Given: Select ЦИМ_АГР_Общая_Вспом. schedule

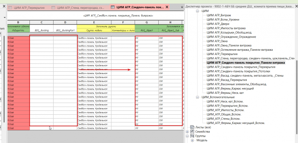Looking at the screenshot, I should [x=223, y=114].
